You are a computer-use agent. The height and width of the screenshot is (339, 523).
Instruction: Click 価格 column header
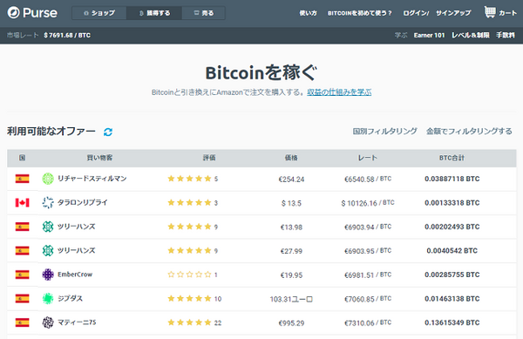tap(291, 158)
